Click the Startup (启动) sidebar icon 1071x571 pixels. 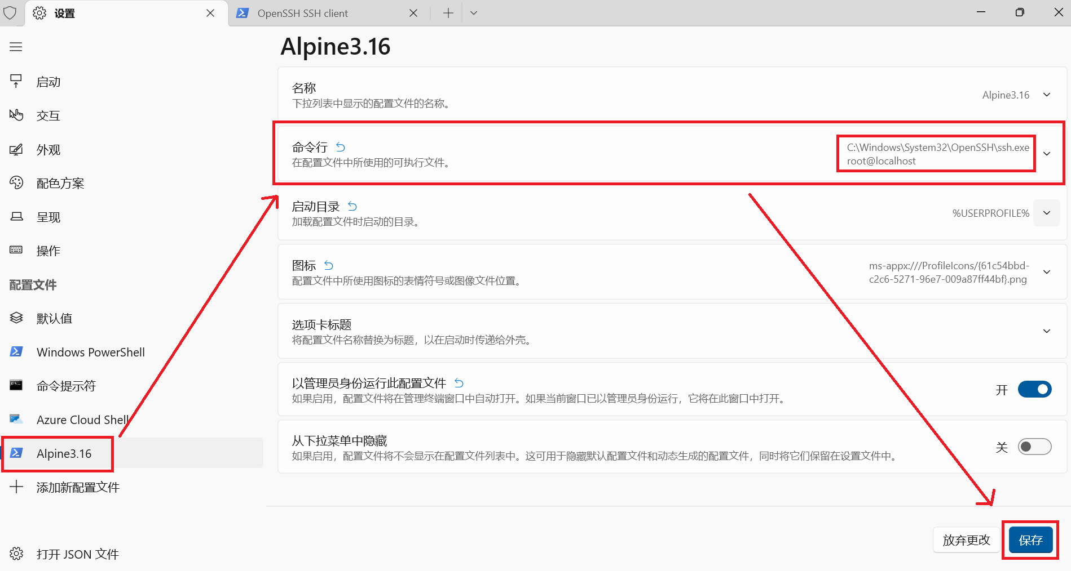[16, 82]
